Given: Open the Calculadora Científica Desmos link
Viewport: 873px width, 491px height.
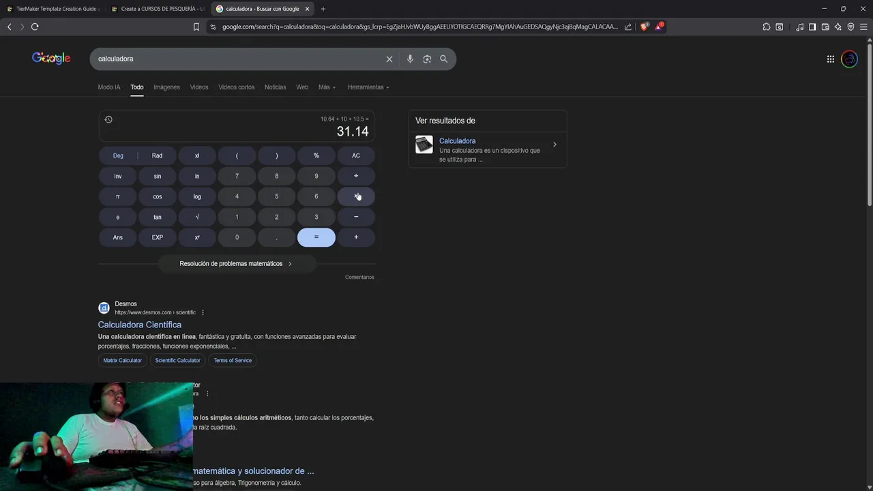Looking at the screenshot, I should click(x=140, y=325).
